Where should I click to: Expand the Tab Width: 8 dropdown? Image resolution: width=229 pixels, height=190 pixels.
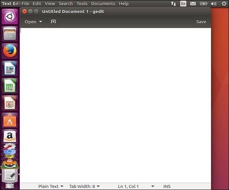coord(84,187)
